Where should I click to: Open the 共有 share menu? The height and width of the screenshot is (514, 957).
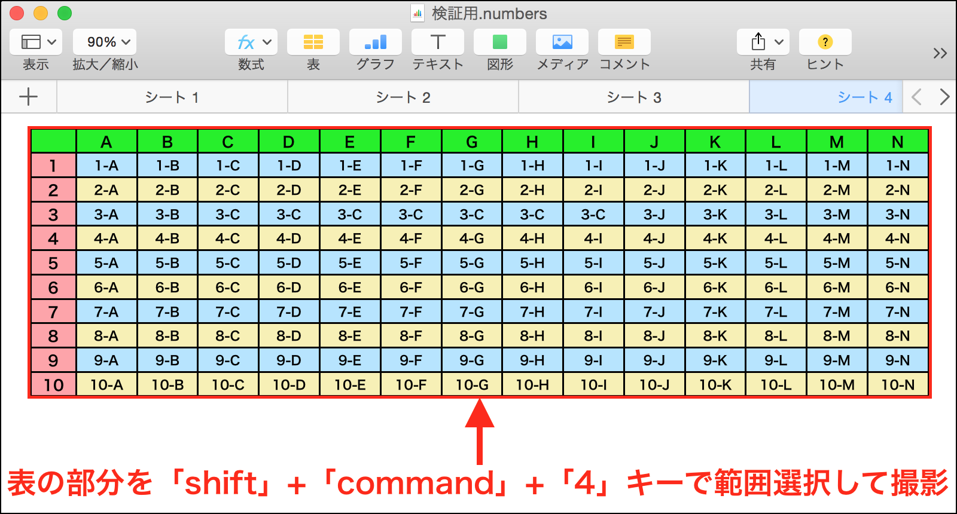tap(763, 42)
